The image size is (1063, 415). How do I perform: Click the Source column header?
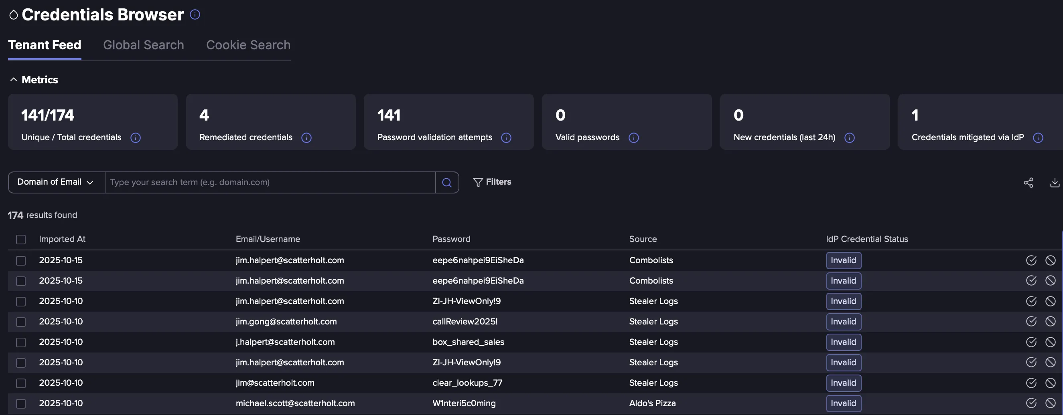(643, 239)
